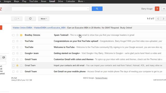Screen dimensions: 166x93
Task: Open News in the Google top bar
Action: (x=44, y=1)
